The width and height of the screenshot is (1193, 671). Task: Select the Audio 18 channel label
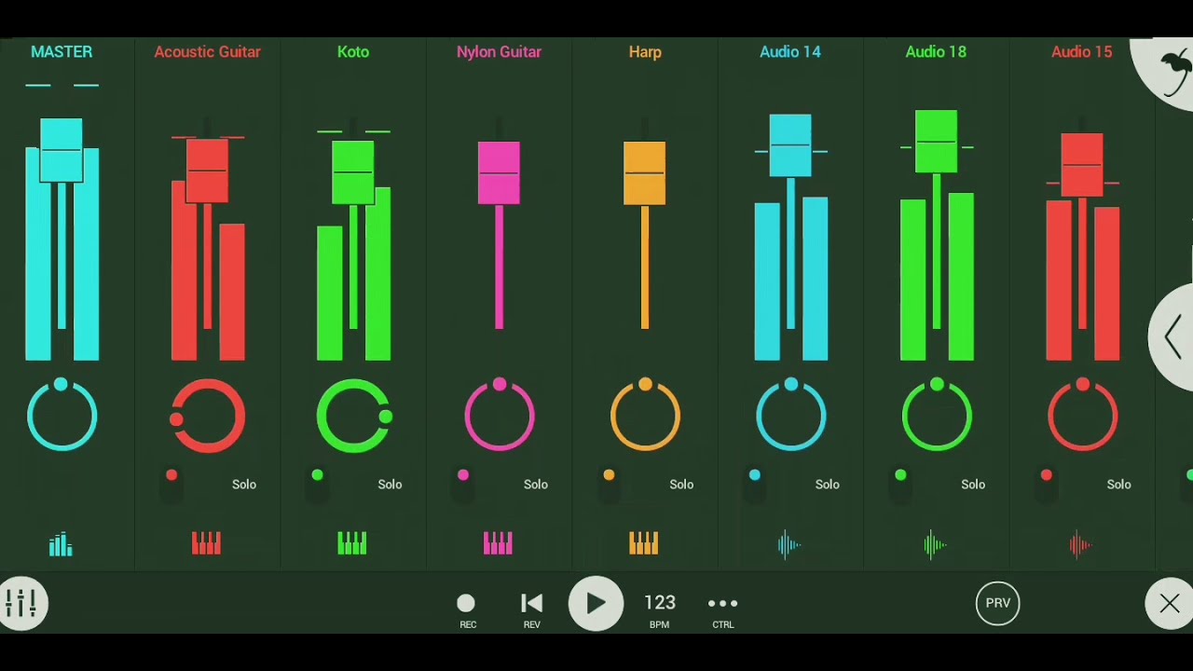[936, 52]
